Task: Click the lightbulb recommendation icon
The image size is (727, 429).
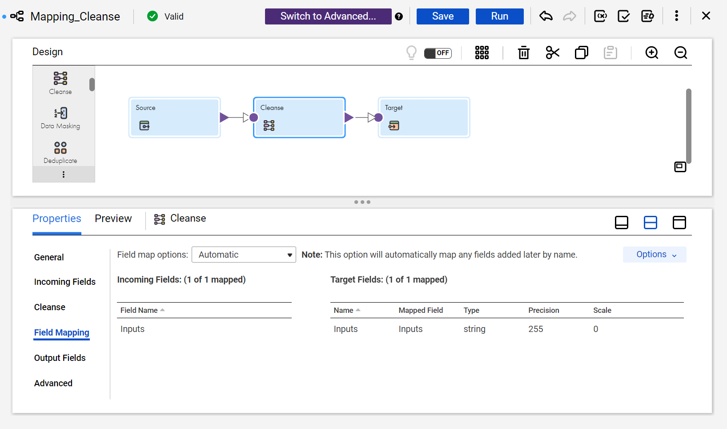Action: pyautogui.click(x=412, y=53)
